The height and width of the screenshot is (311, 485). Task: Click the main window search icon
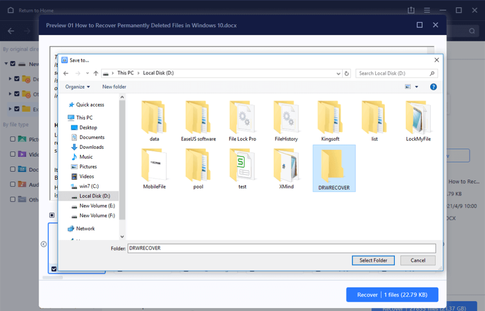(x=472, y=31)
